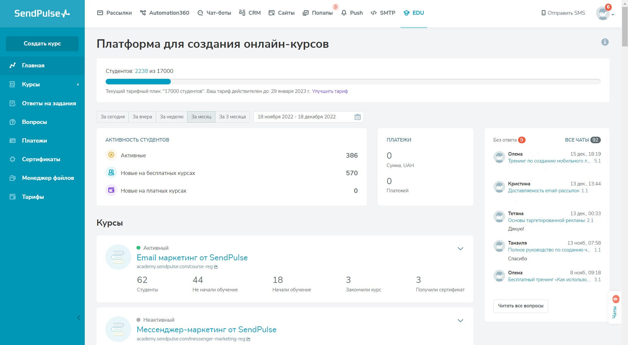Click the Рассылки envelope icon in top menu
The height and width of the screenshot is (345, 628).
(x=100, y=13)
